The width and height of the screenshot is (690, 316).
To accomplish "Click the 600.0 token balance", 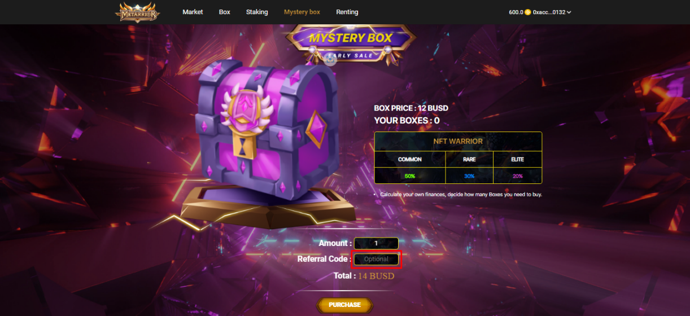I will pyautogui.click(x=516, y=12).
